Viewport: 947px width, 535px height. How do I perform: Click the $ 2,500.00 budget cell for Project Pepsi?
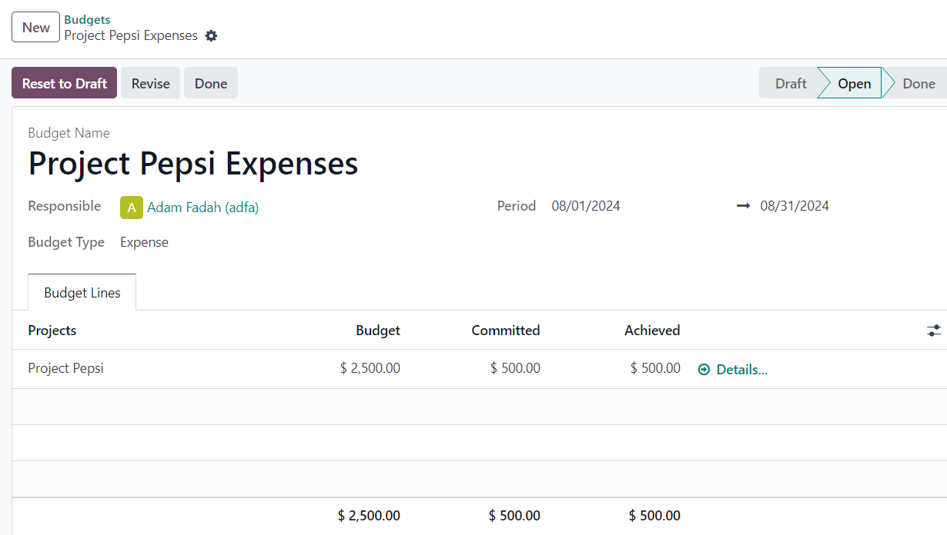pyautogui.click(x=370, y=368)
